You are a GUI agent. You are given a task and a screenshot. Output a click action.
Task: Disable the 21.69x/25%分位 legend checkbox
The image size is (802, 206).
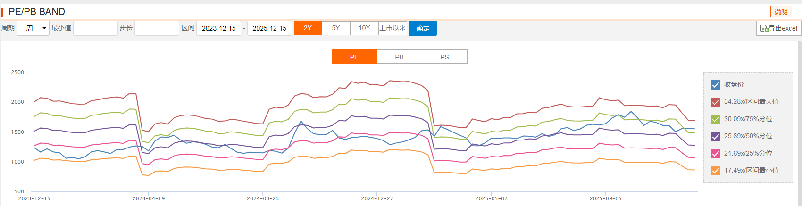coord(715,154)
